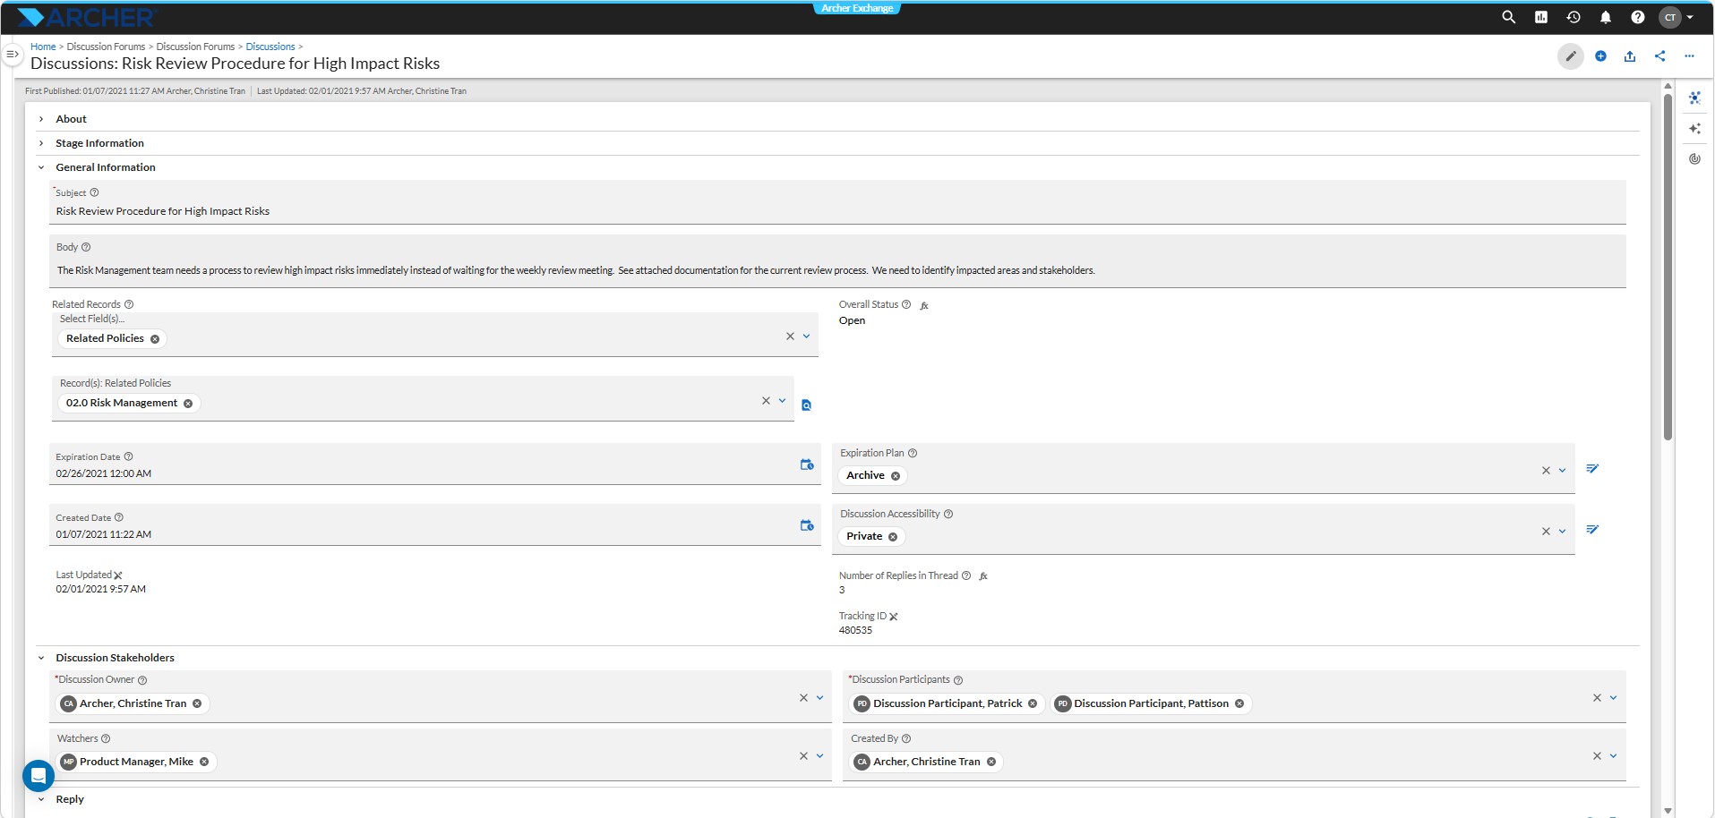The image size is (1715, 818).
Task: Open the chat widget bubble
Action: 39,776
